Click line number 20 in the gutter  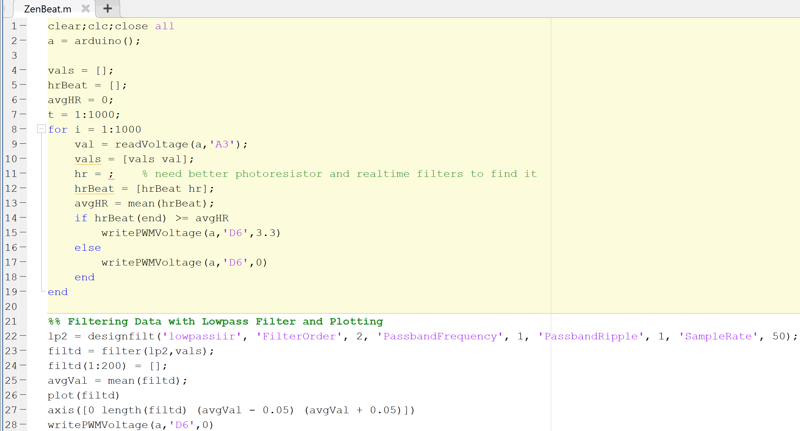11,306
